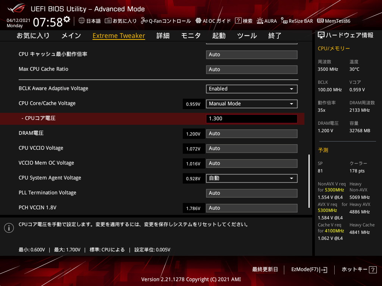
Task: Go to the 終了 tab
Action: (x=275, y=36)
